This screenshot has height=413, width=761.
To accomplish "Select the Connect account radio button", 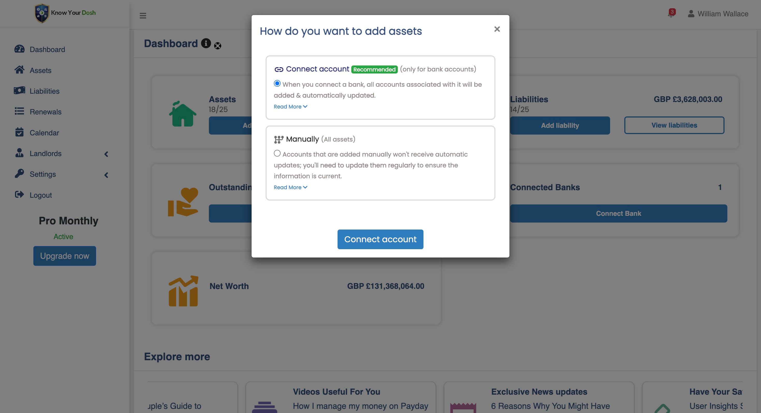I will tap(277, 84).
